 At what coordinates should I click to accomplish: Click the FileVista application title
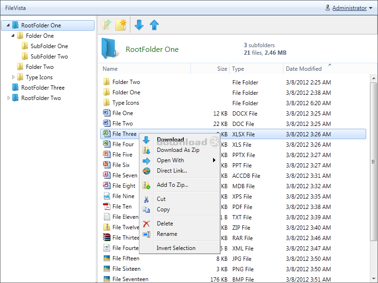pyautogui.click(x=16, y=8)
